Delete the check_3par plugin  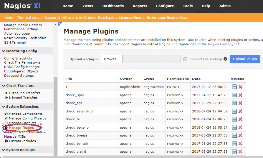(240, 95)
